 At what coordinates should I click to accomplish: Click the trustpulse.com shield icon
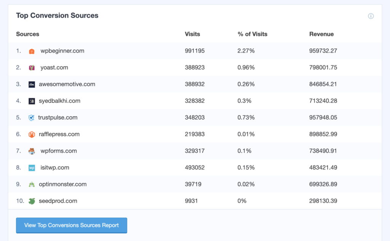point(31,118)
